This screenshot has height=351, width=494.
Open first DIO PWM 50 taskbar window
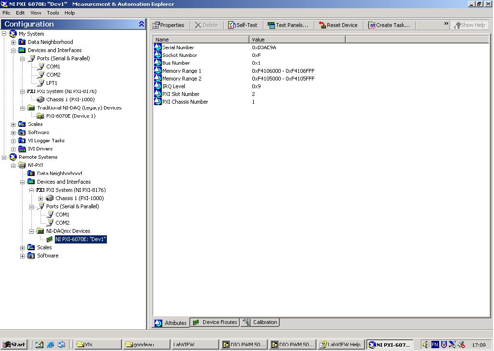(x=244, y=344)
